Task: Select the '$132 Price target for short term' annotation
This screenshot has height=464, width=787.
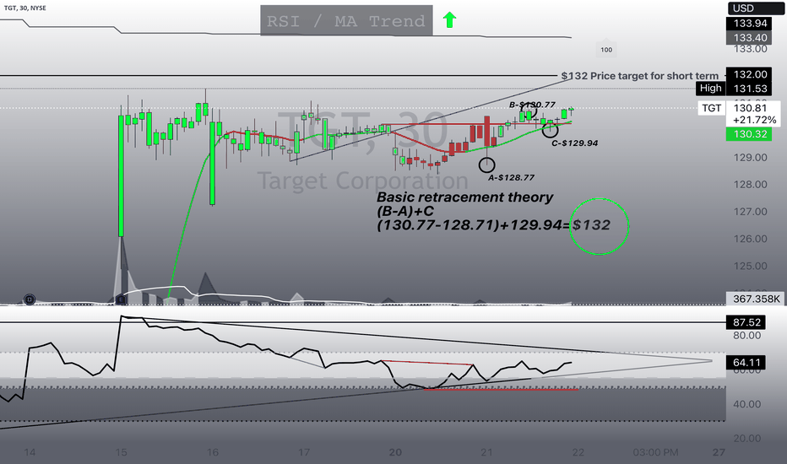Action: (640, 76)
